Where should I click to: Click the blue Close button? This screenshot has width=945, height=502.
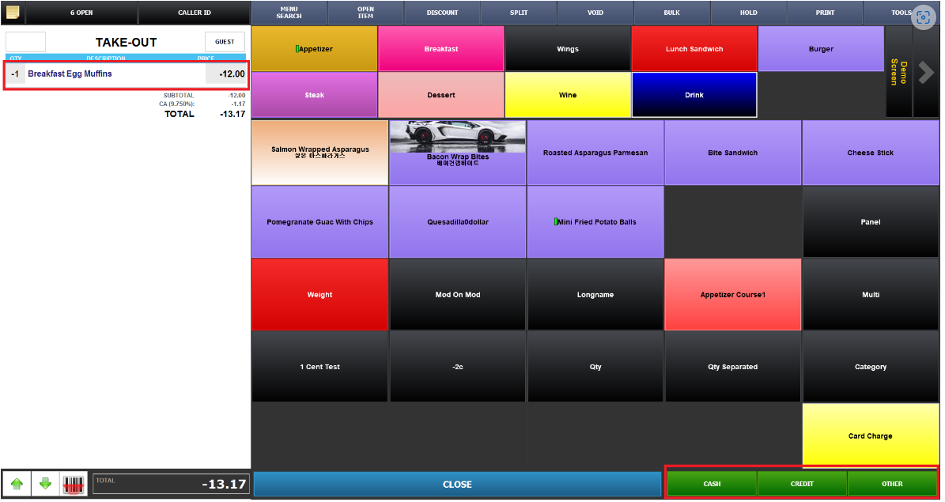[x=457, y=485]
